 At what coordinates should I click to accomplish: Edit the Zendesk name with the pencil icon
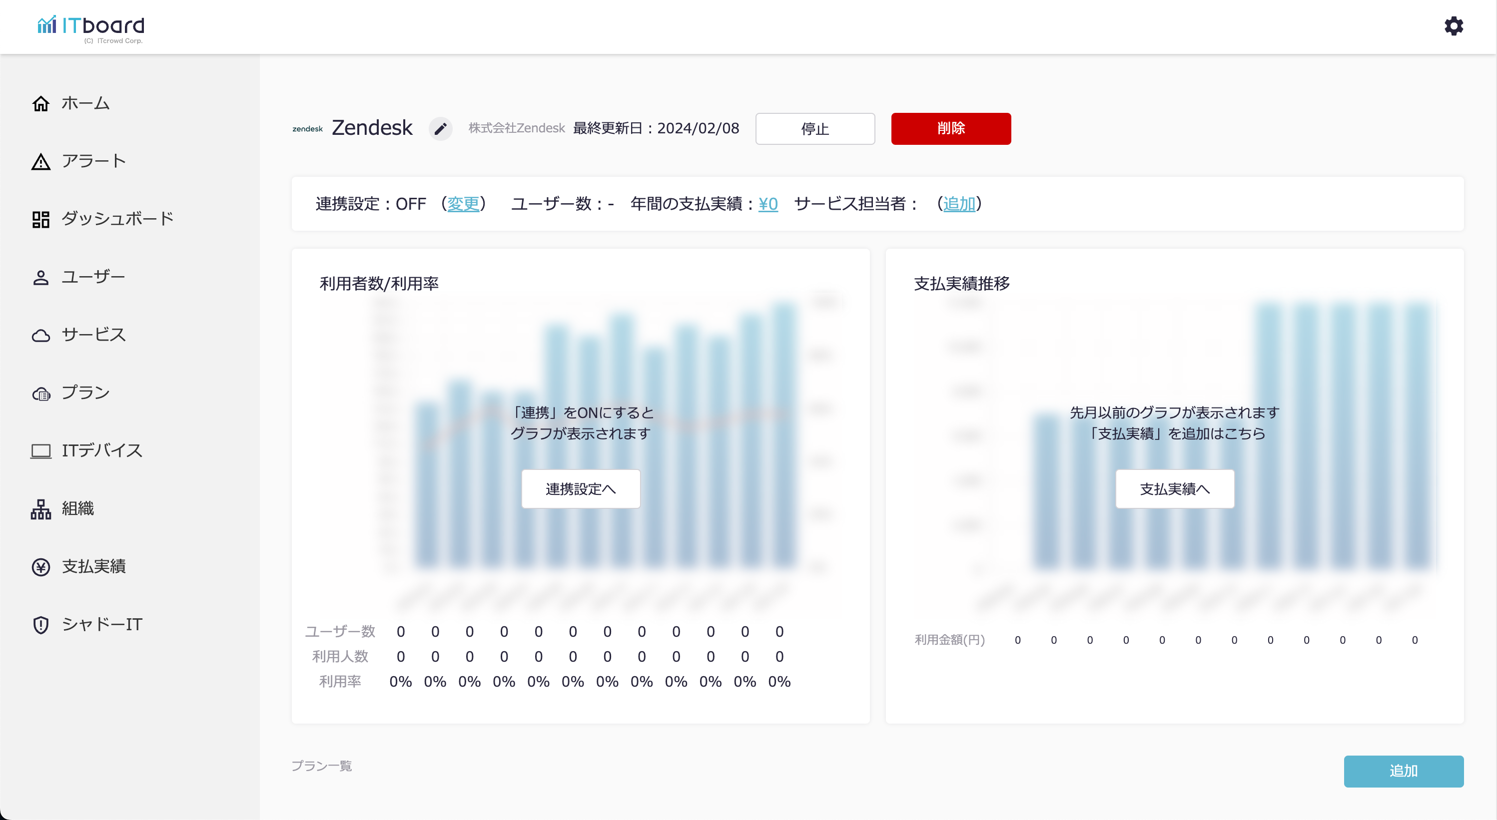pos(441,128)
